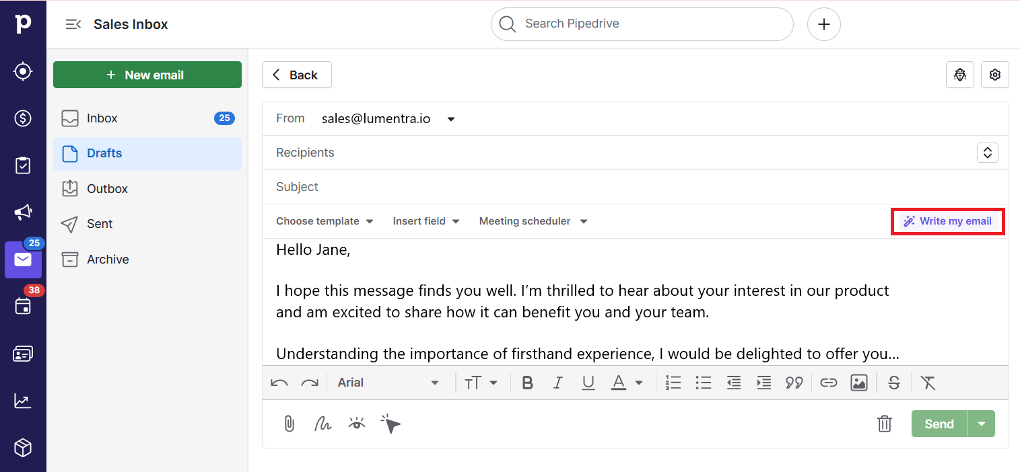
Task: Insert an image into the email body
Action: 859,382
